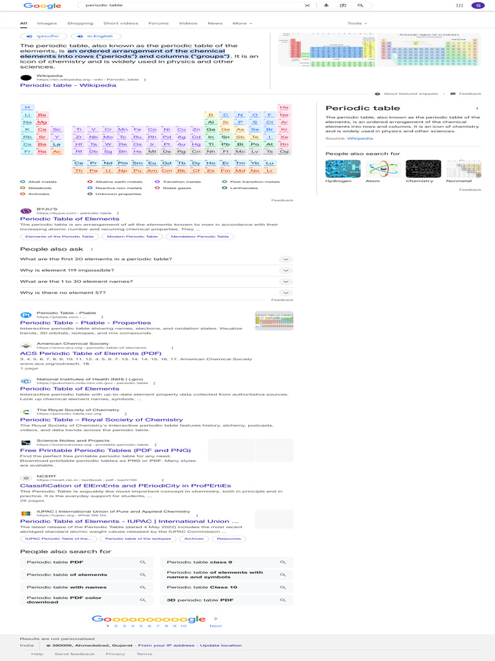Expand 'What are the first 20 elements' question
Image resolution: width=495 pixels, height=661 pixels.
click(157, 259)
